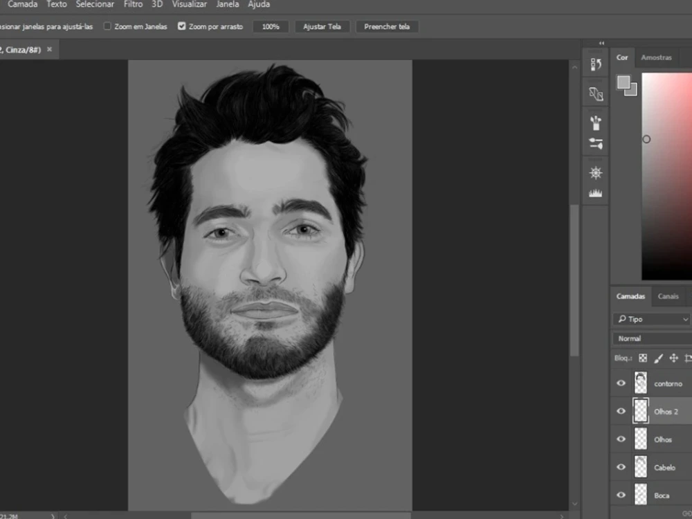Click the vertical scrollbar thumb
Screen dimensions: 692x519
pos(574,280)
